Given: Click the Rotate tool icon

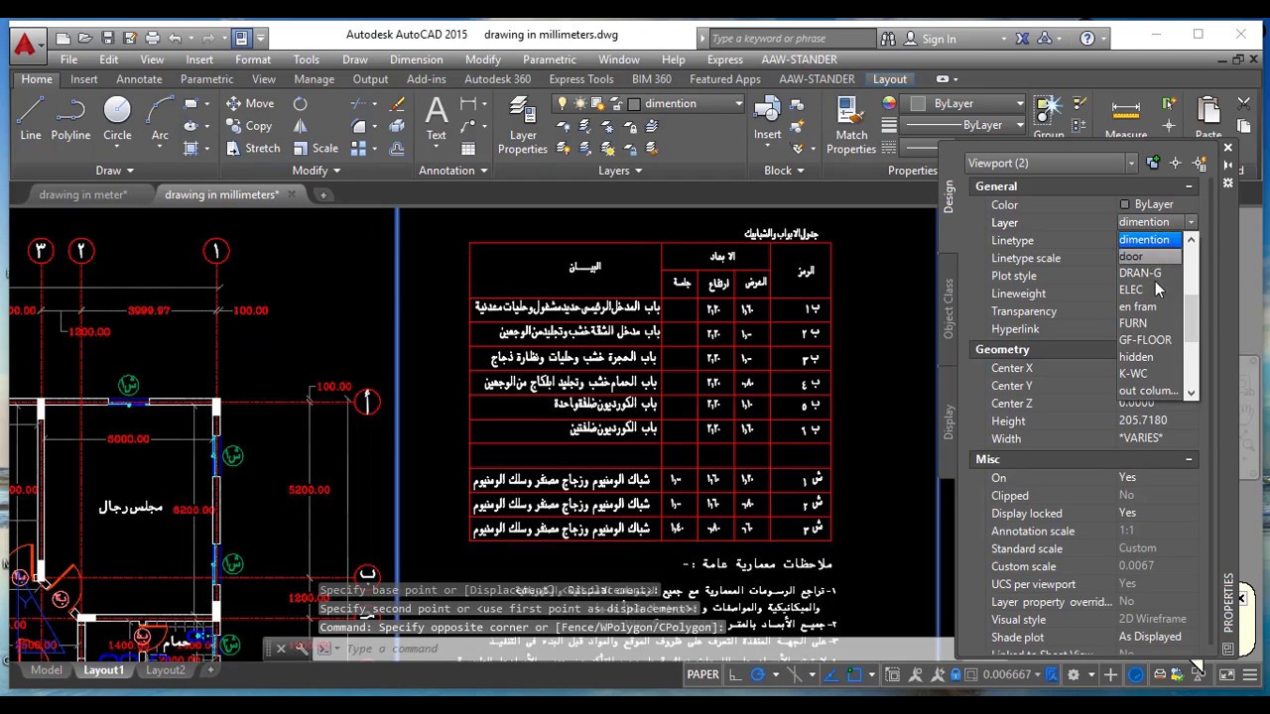Looking at the screenshot, I should 301,103.
